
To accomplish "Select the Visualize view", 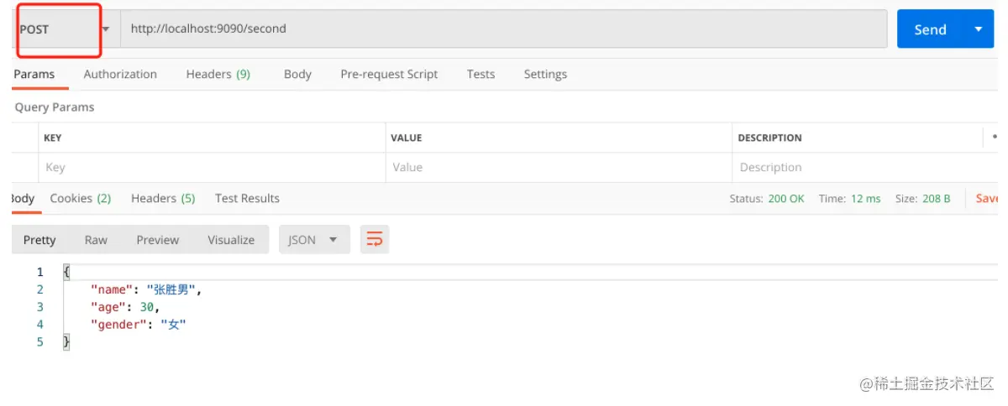I will coord(231,240).
